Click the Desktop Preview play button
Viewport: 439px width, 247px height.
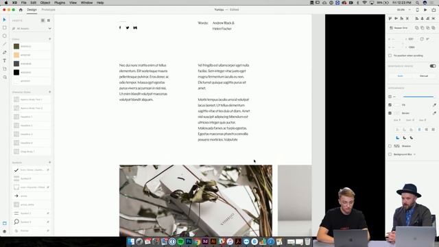pos(425,10)
